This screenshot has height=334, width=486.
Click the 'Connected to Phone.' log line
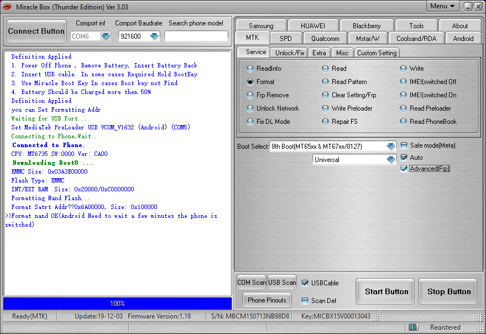click(48, 145)
